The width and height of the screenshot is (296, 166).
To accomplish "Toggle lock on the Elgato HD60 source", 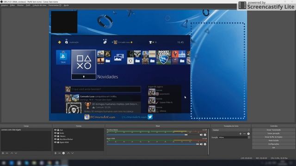I will point(58,142).
